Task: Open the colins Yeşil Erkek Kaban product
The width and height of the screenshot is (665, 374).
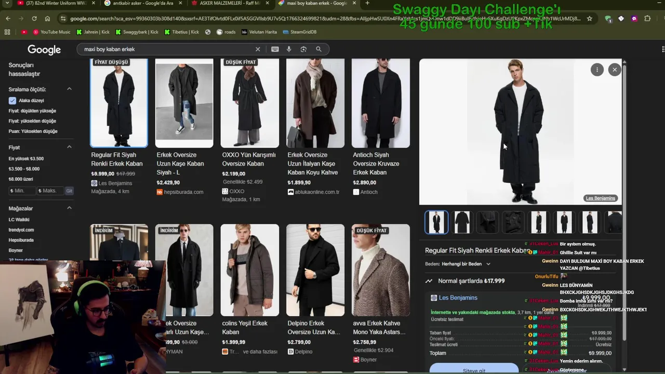Action: click(250, 290)
